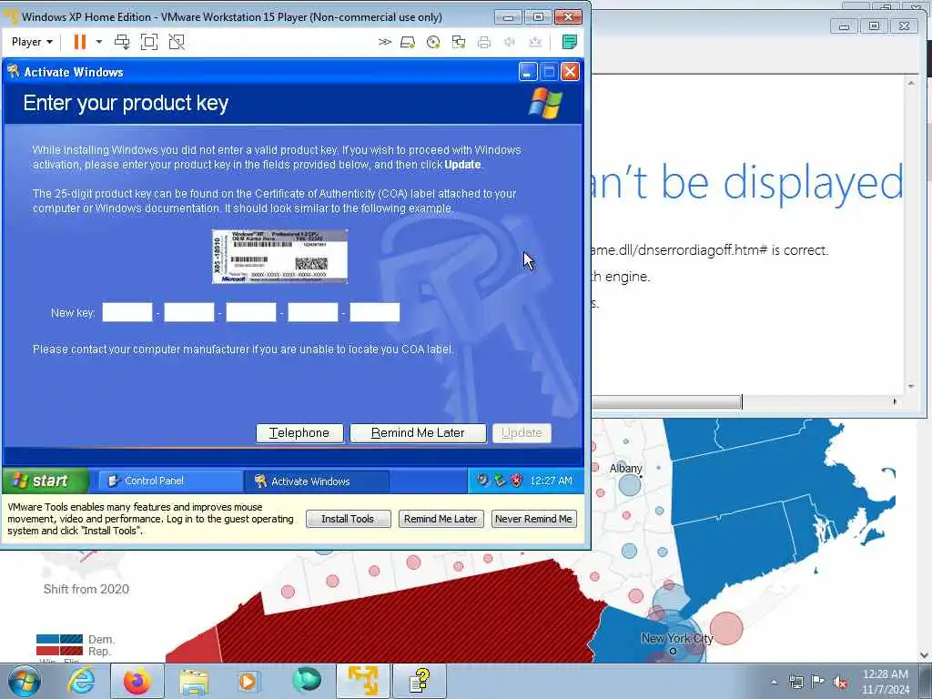Screen dimensions: 932x699
Task: Click the hard disk device icon
Action: tap(408, 42)
